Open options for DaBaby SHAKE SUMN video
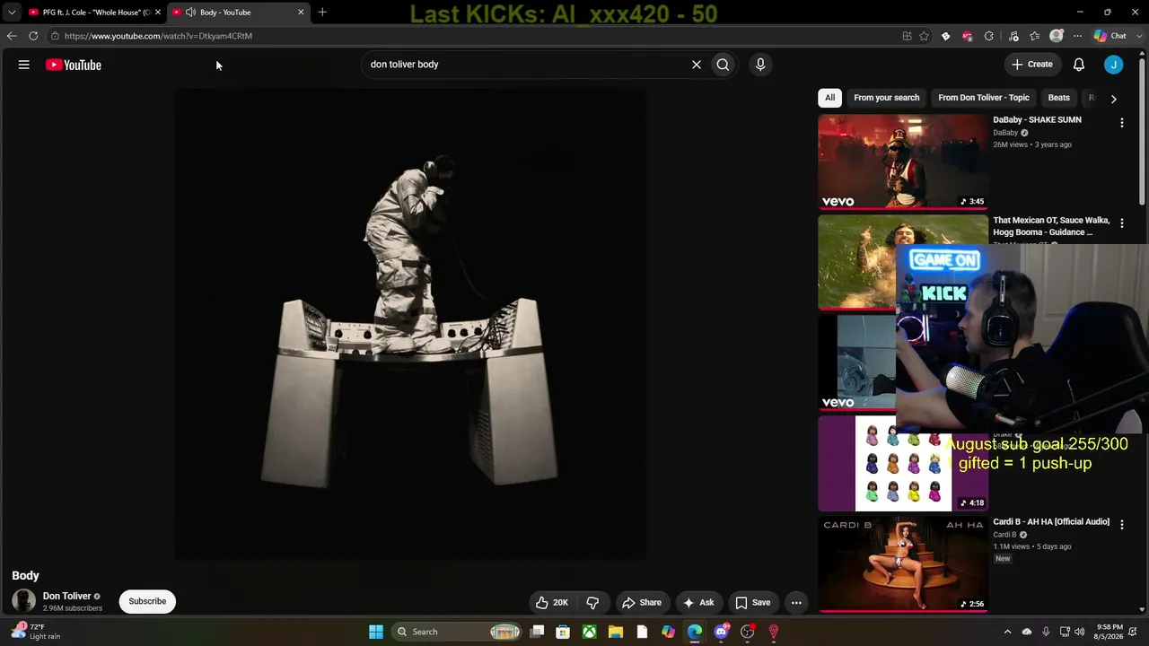This screenshot has width=1149, height=646. click(1121, 123)
